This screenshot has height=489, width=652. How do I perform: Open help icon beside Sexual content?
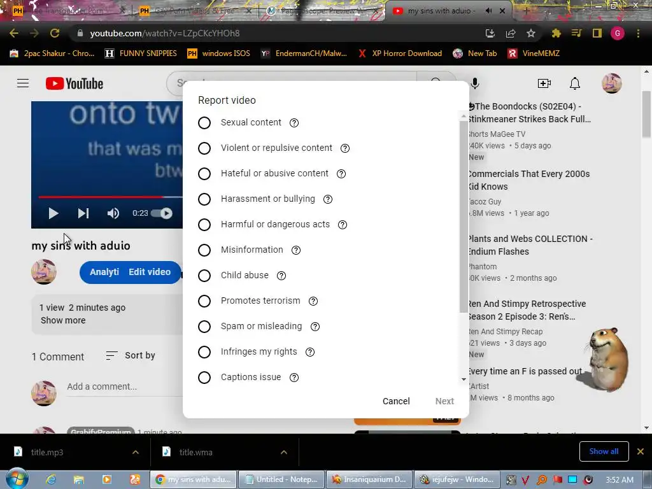pos(294,123)
